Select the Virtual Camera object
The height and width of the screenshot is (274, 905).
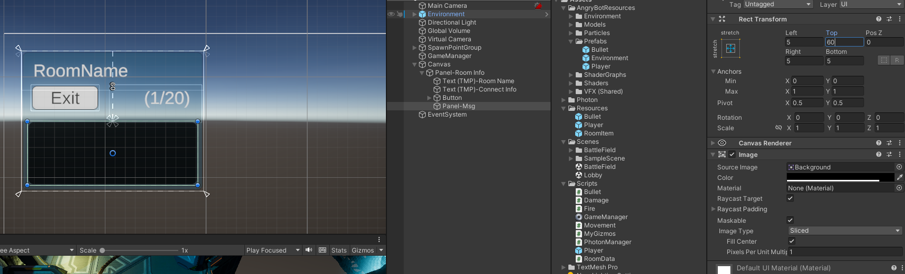(x=445, y=39)
